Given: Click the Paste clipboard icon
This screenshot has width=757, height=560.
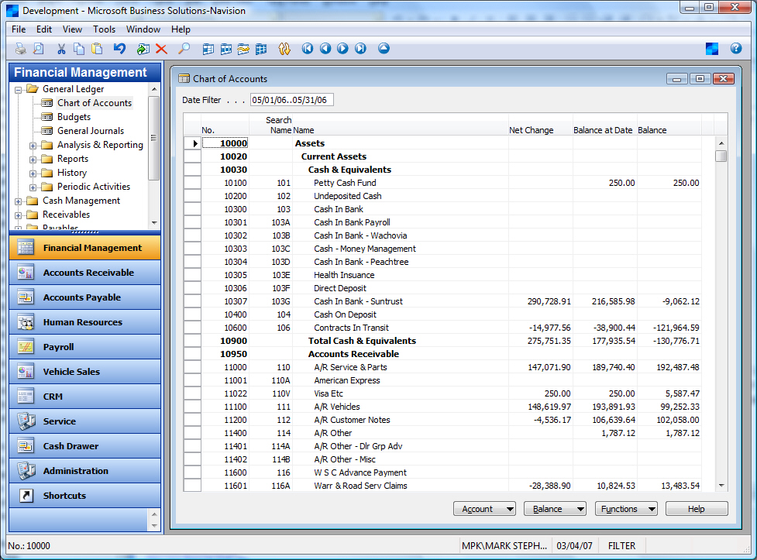Looking at the screenshot, I should [97, 49].
